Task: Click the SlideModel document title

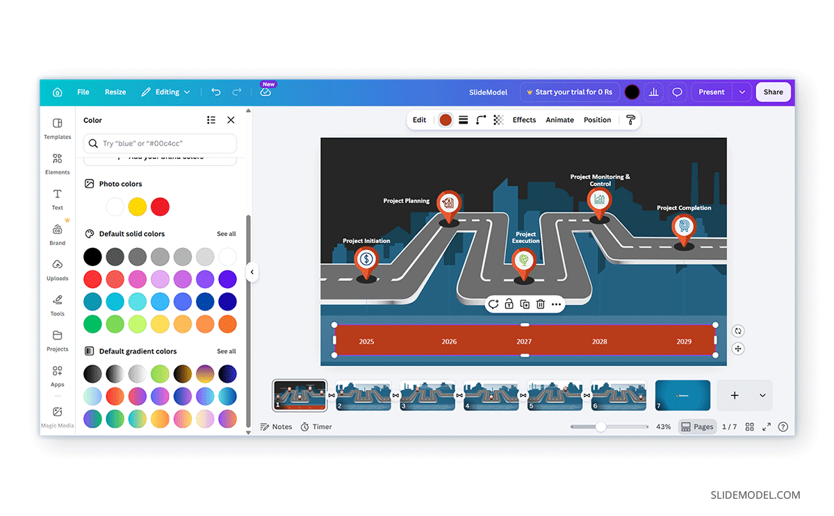Action: click(x=489, y=92)
